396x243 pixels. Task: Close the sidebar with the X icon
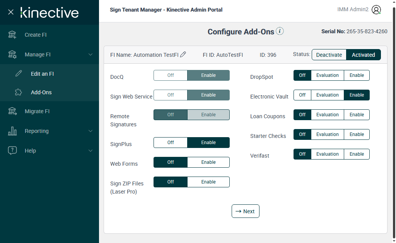pyautogui.click(x=10, y=12)
